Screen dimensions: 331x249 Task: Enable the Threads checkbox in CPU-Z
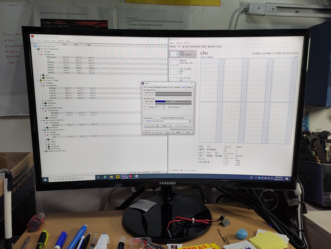tap(146, 107)
